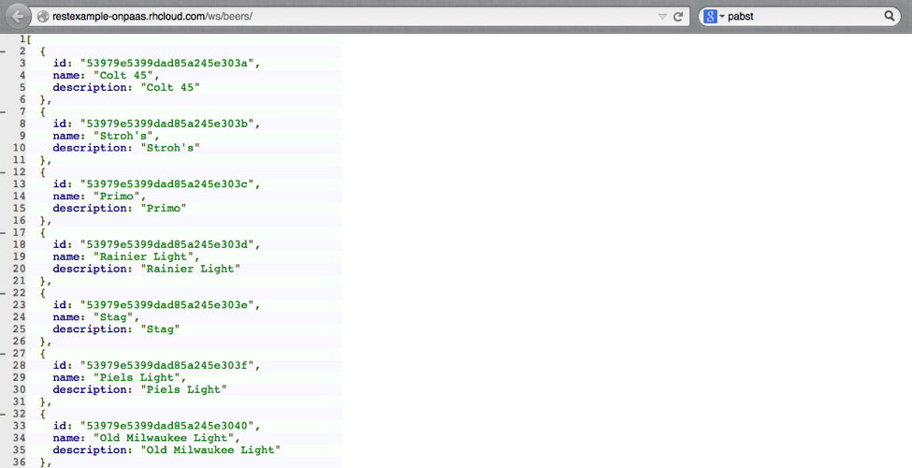Select the description value "Colt 45"
This screenshot has width=912, height=468.
(x=170, y=87)
